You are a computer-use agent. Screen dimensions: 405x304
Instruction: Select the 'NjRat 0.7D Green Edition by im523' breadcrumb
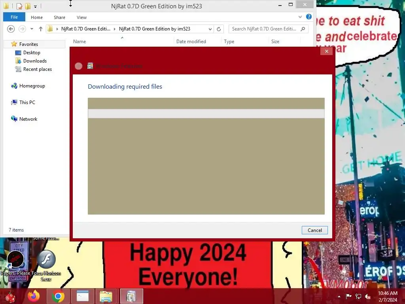155,28
